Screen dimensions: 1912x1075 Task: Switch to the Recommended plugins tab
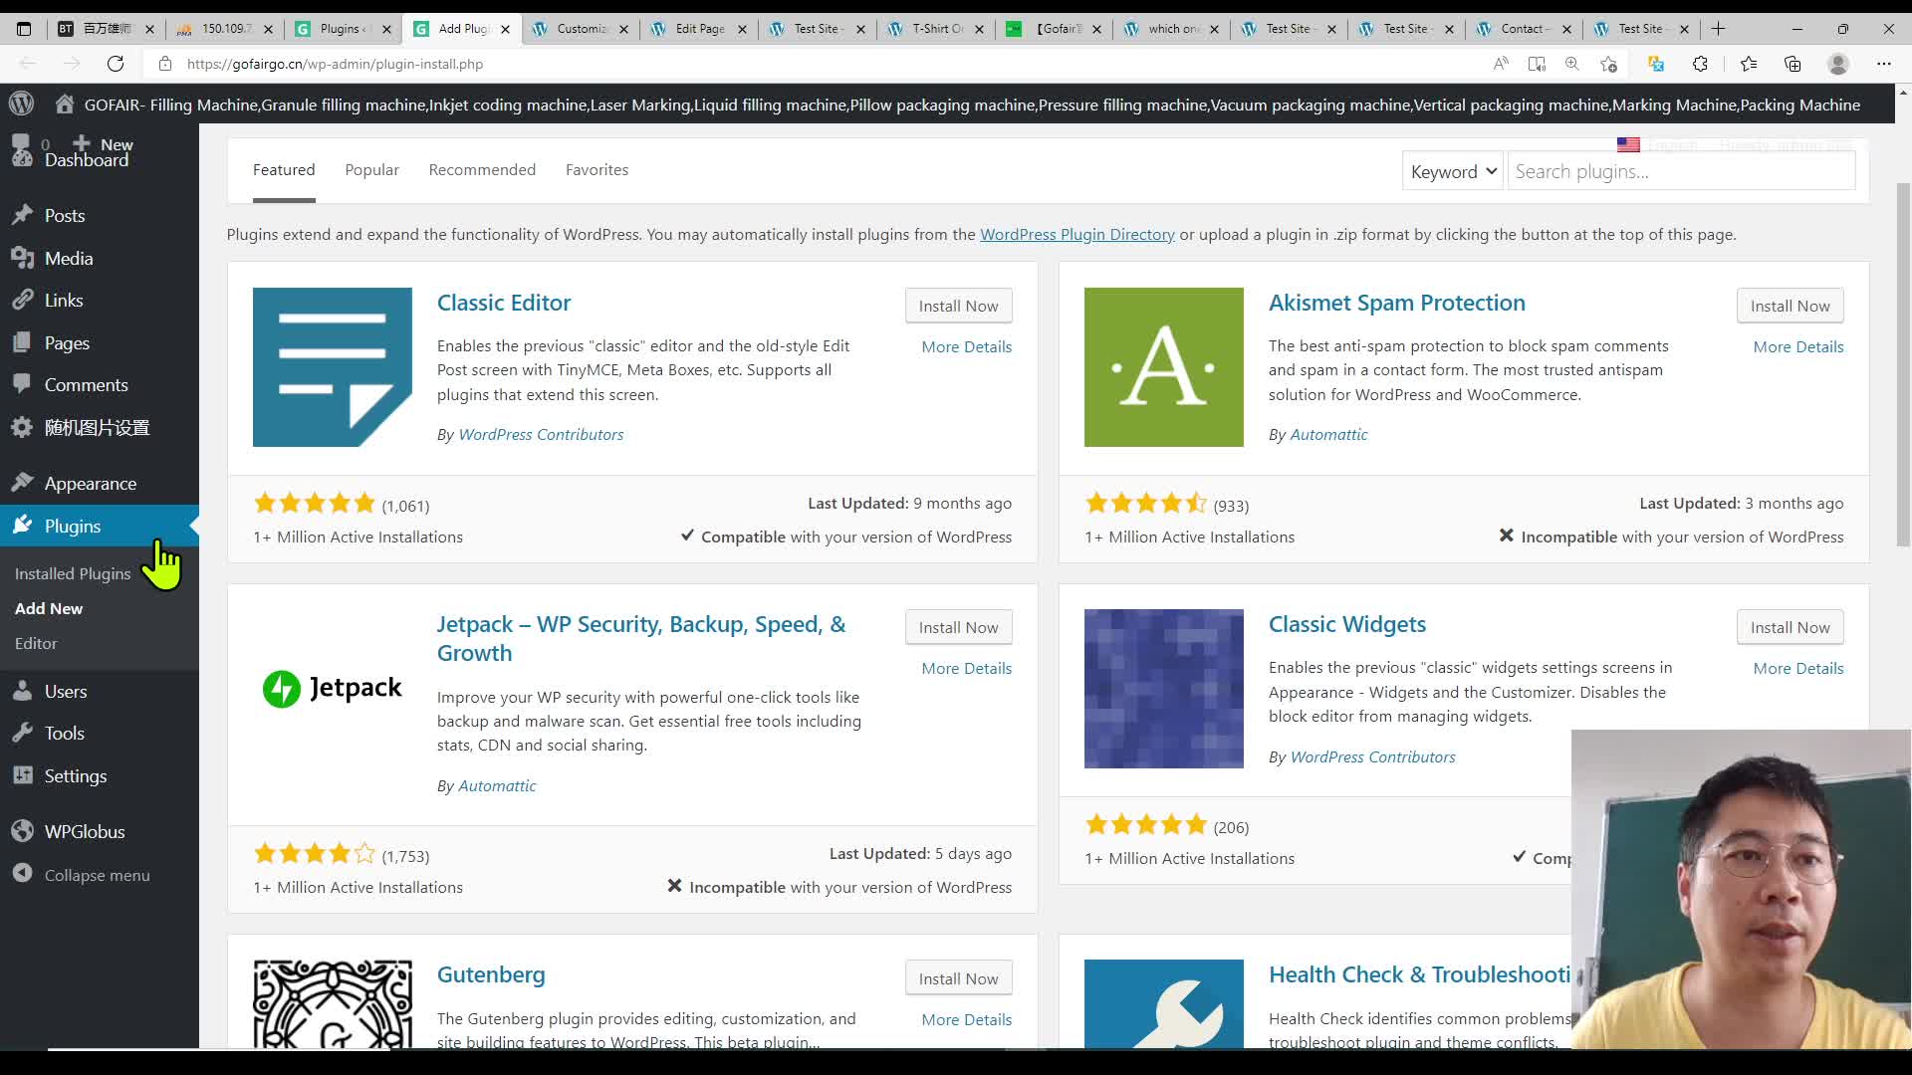[482, 169]
